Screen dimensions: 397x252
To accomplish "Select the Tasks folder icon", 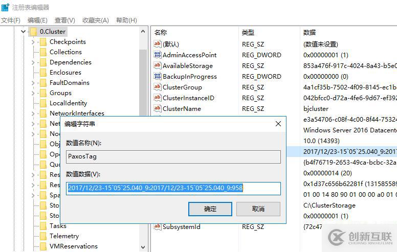I will pyautogui.click(x=43, y=226).
